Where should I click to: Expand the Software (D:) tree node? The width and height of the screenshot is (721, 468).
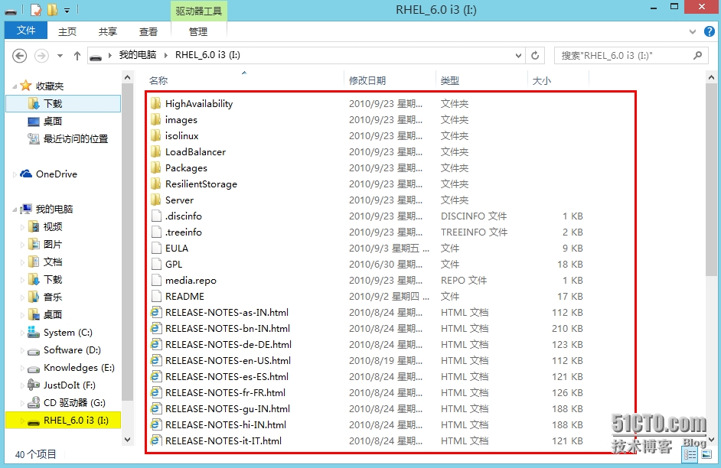22,351
